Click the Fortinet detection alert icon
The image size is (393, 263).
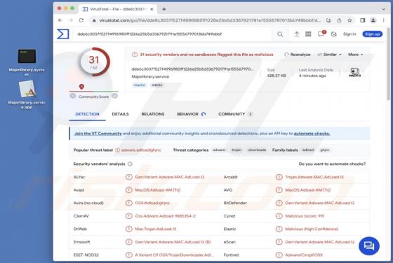(279, 255)
